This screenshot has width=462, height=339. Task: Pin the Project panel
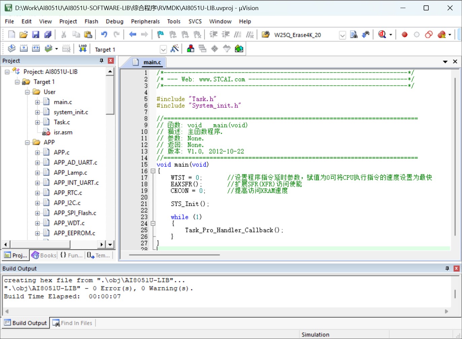[x=101, y=61]
